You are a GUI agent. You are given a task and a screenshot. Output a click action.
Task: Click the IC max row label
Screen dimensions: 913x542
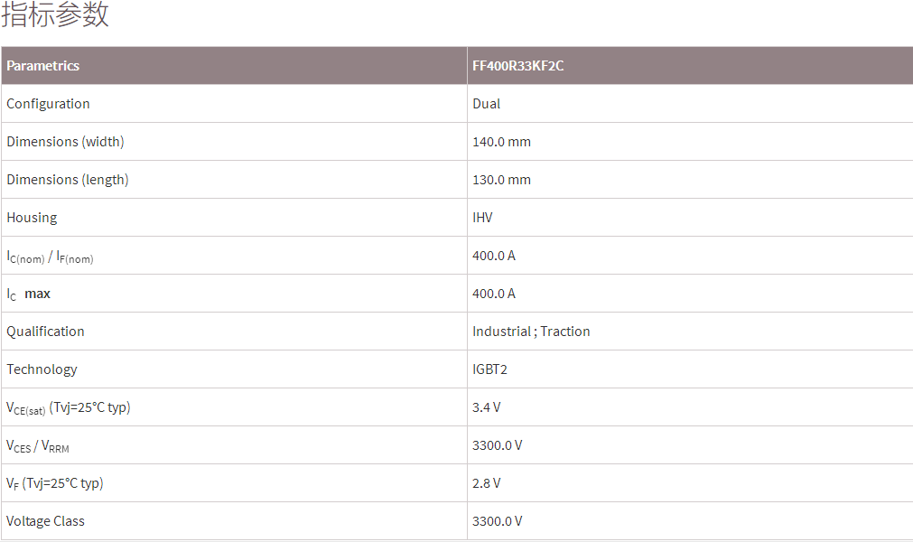[x=29, y=294]
